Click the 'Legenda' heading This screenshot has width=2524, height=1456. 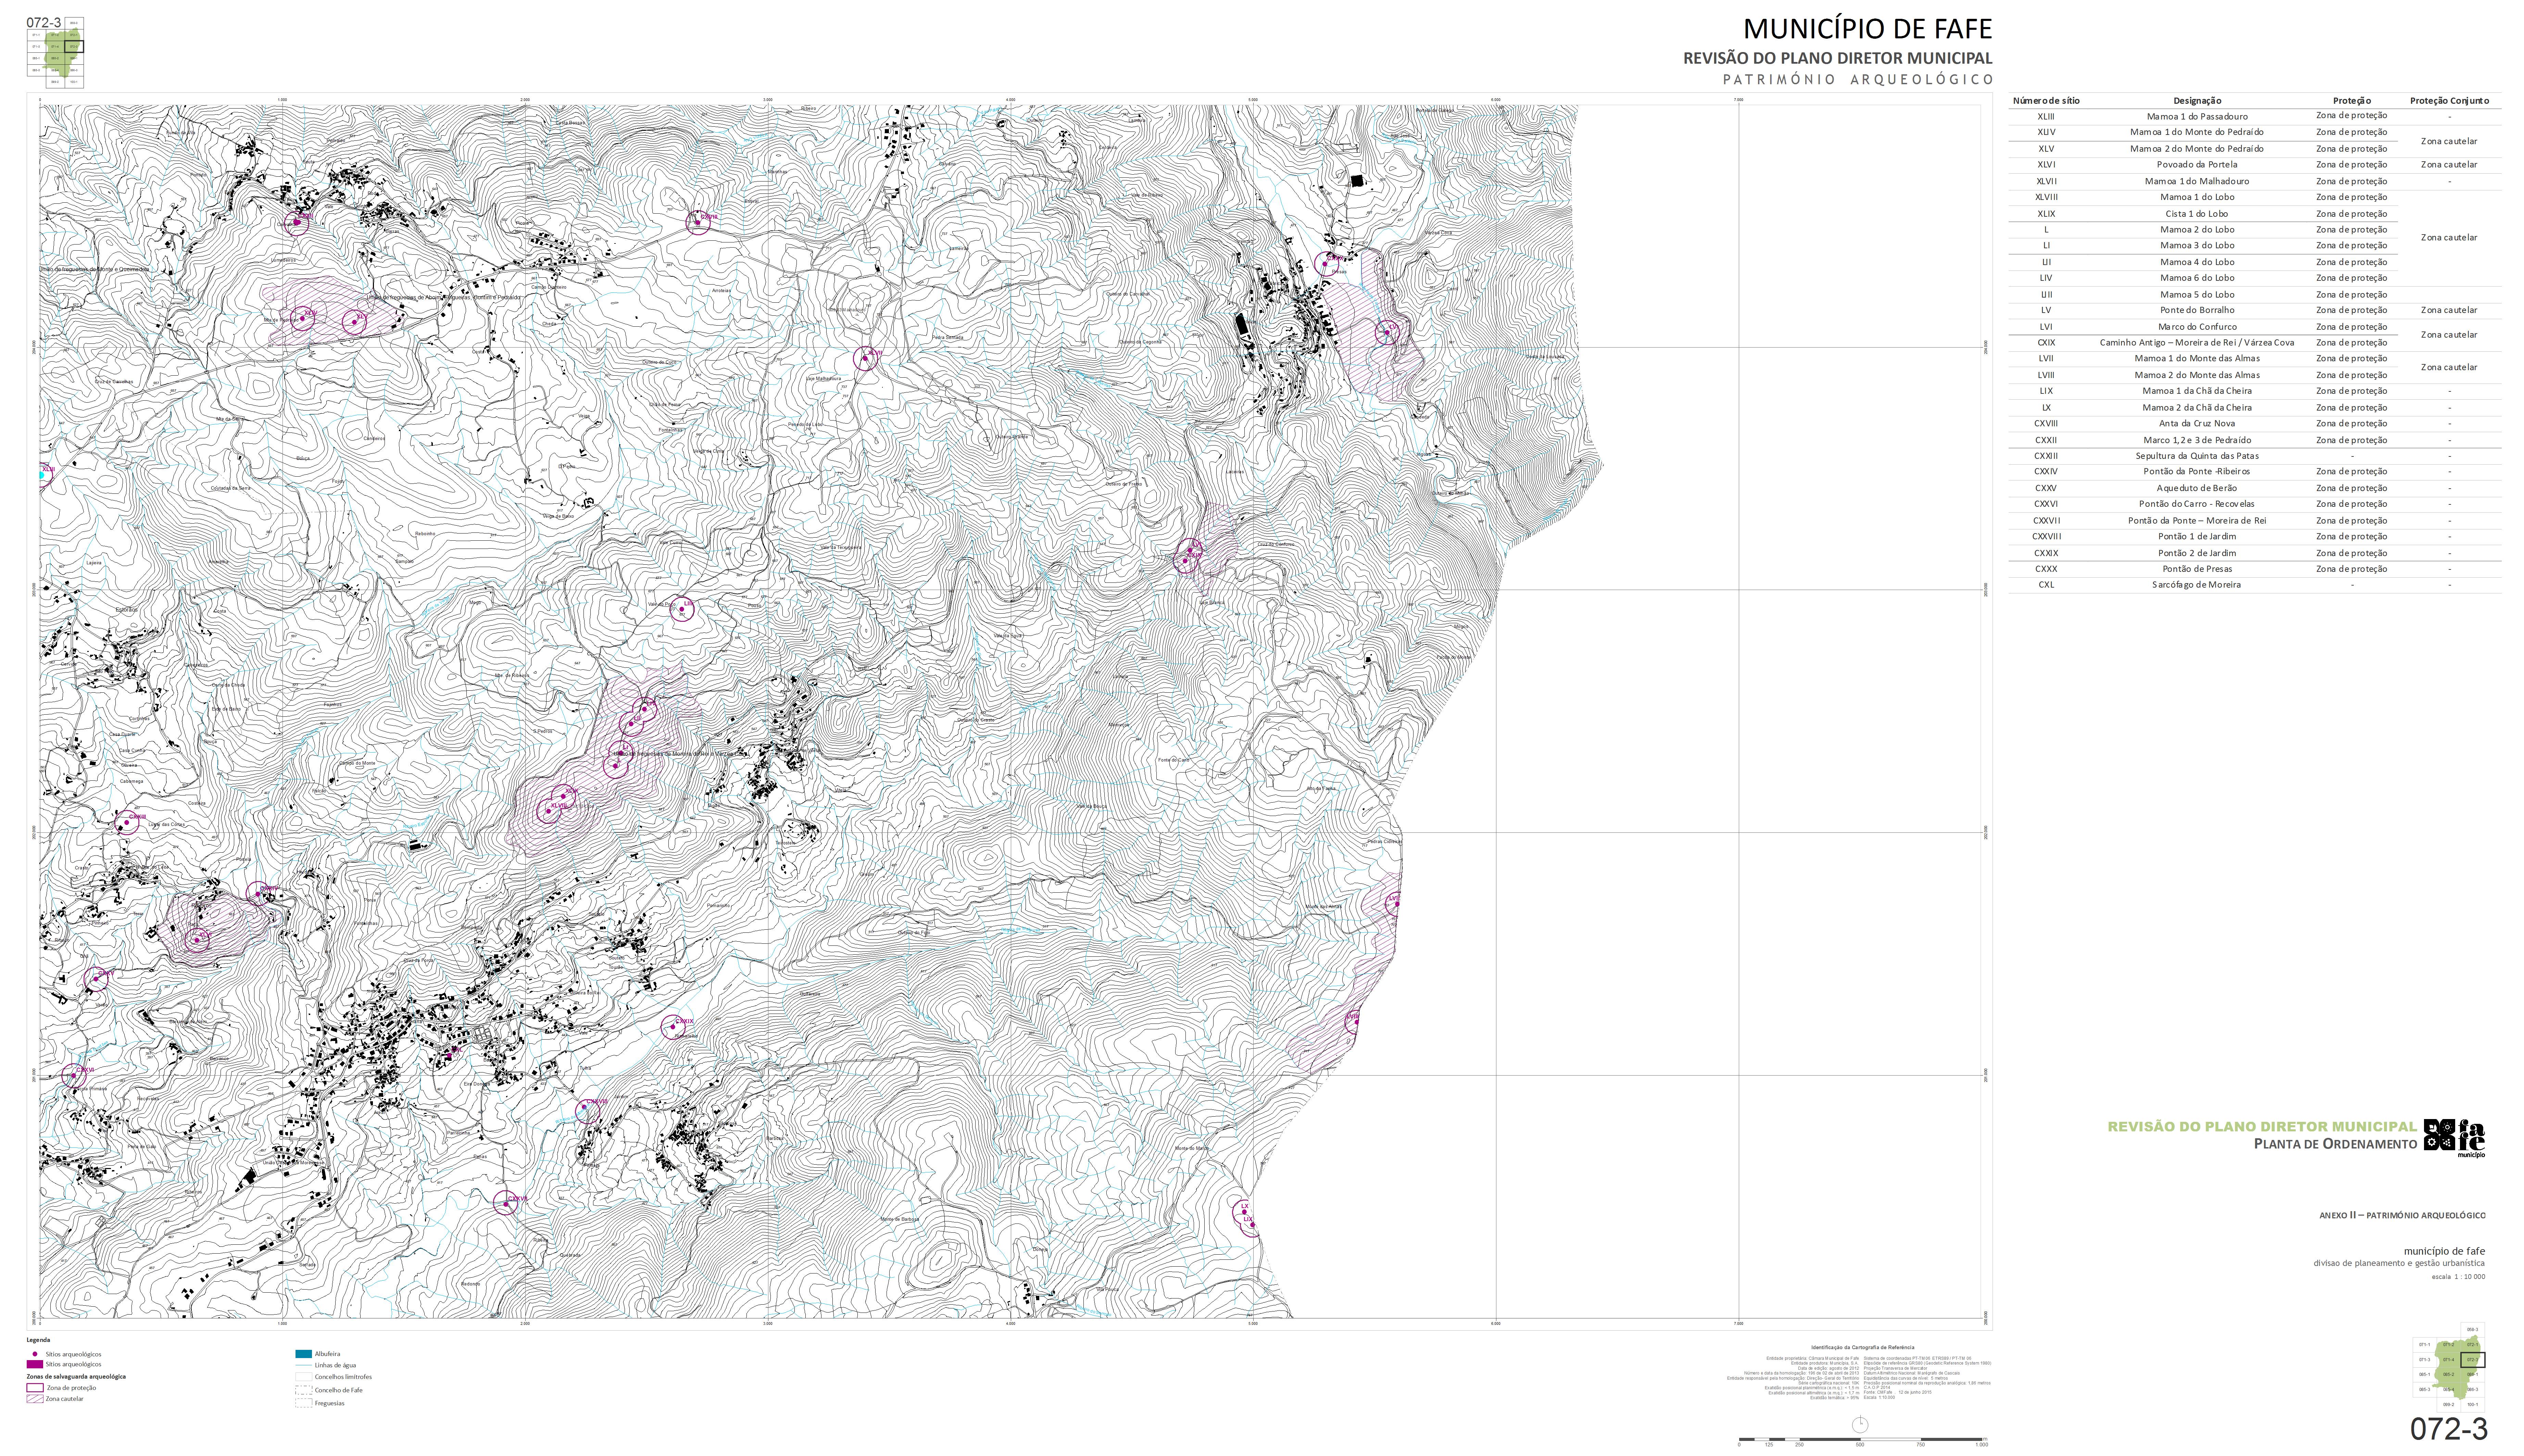tap(38, 1340)
